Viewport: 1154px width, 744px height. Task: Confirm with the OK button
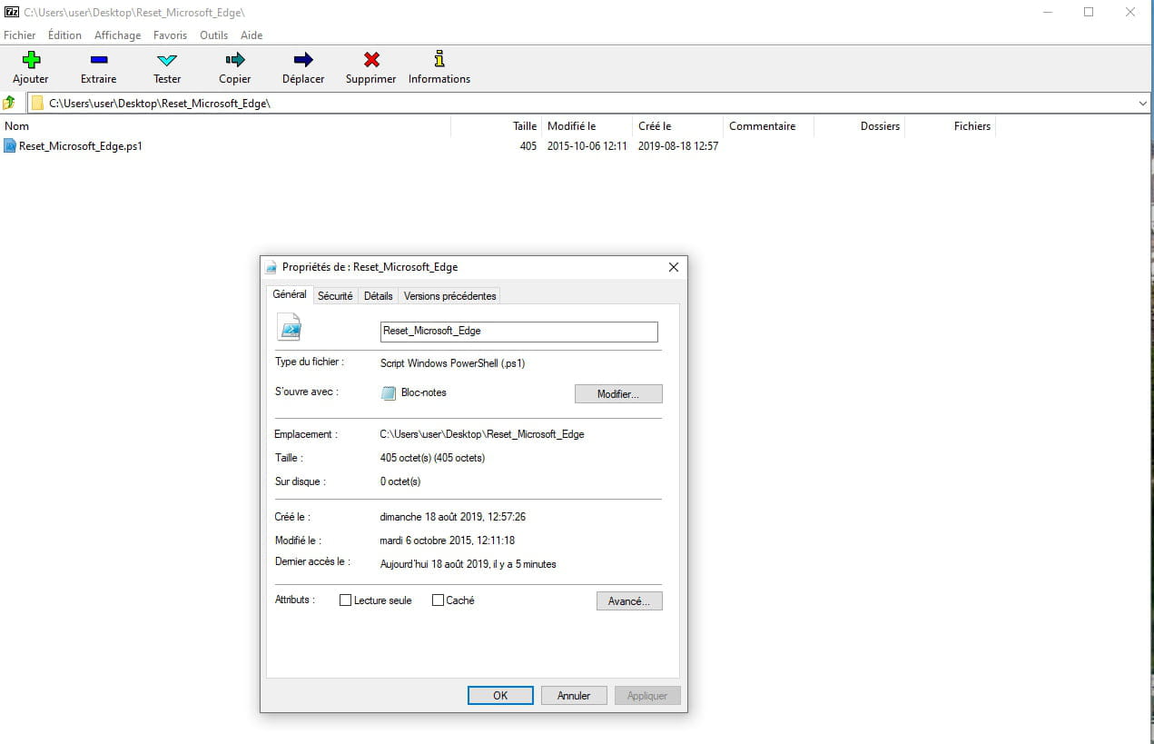(x=500, y=696)
